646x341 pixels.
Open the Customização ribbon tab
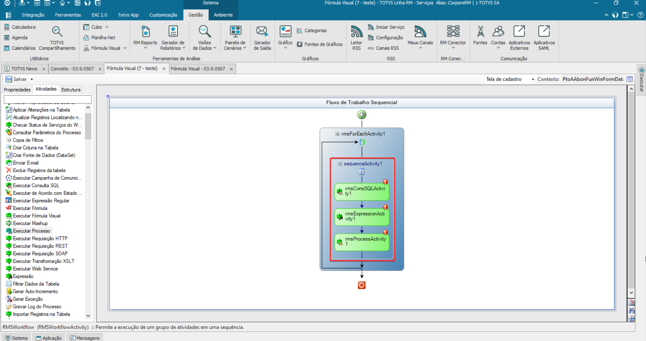click(x=163, y=15)
